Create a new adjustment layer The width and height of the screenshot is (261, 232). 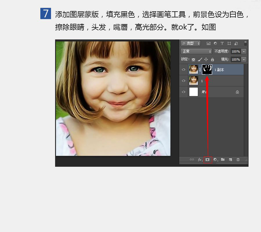(215, 159)
